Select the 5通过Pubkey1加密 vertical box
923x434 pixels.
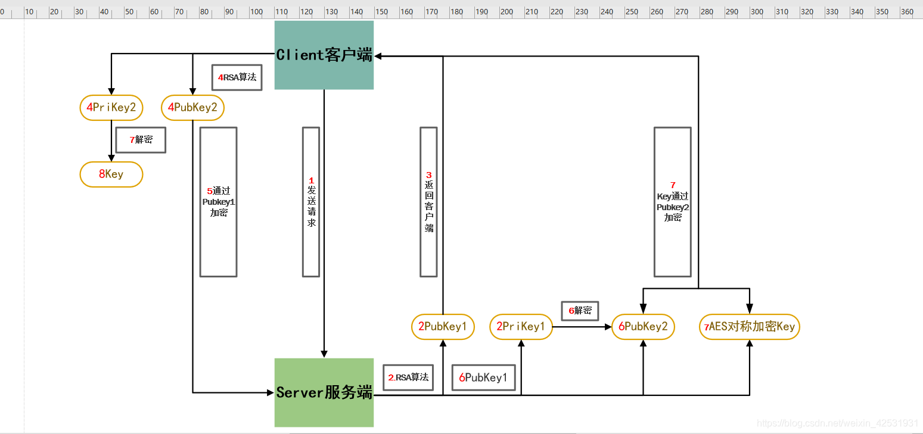point(219,202)
